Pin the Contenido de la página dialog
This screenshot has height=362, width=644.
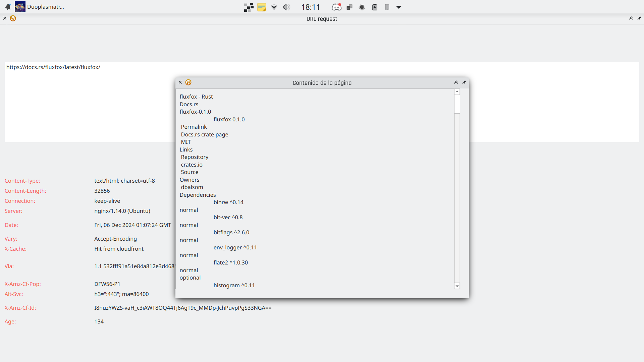[x=464, y=82]
